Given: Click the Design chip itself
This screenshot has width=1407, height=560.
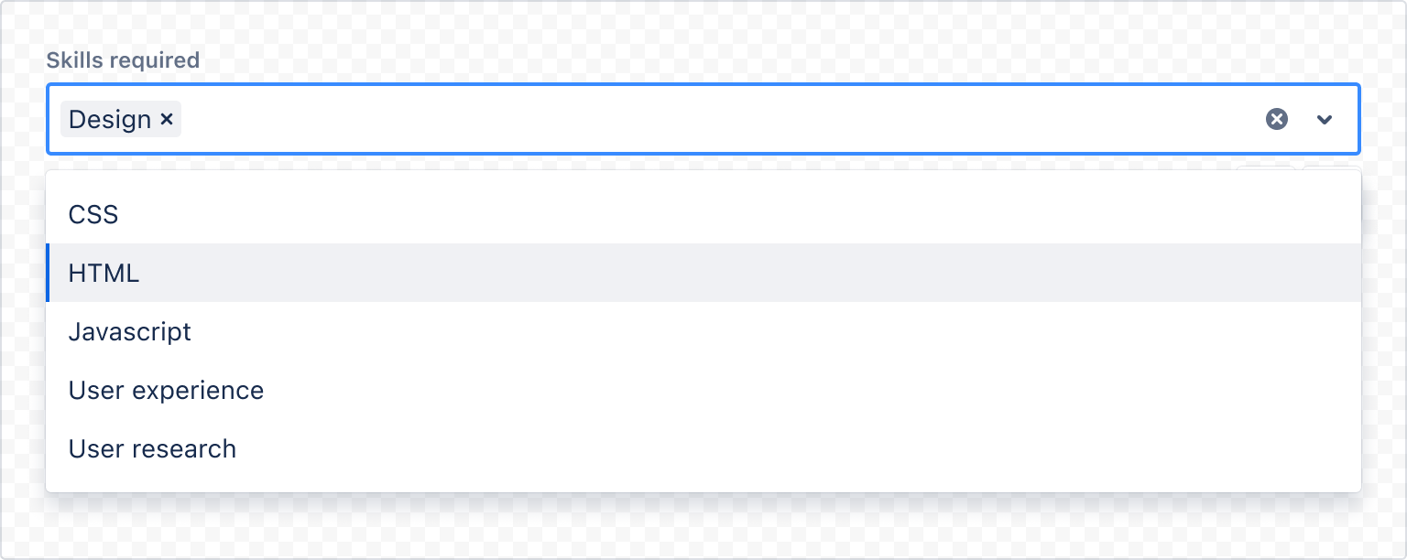Looking at the screenshot, I should (110, 119).
